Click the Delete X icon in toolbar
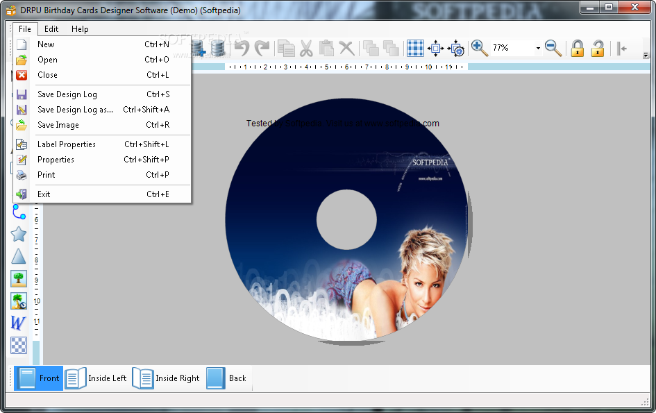Screen dimensions: 656x413 pos(347,48)
